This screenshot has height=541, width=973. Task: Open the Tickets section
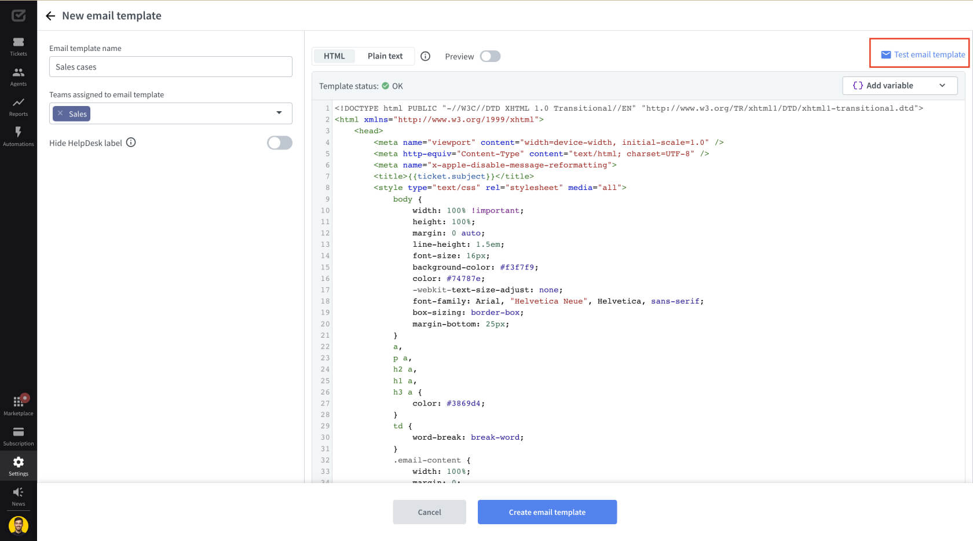[19, 46]
